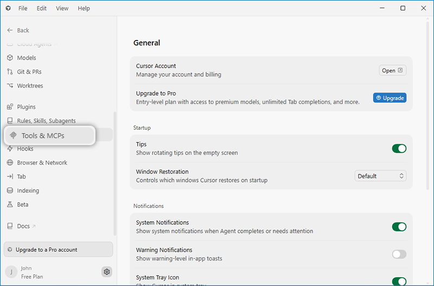
Task: Click the Free Plan label
Action: (x=32, y=277)
